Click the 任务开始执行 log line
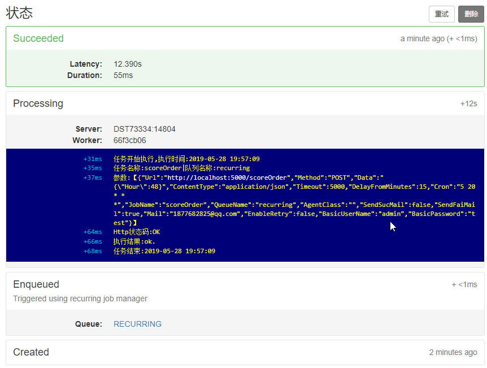This screenshot has height=368, width=487. pyautogui.click(x=186, y=159)
